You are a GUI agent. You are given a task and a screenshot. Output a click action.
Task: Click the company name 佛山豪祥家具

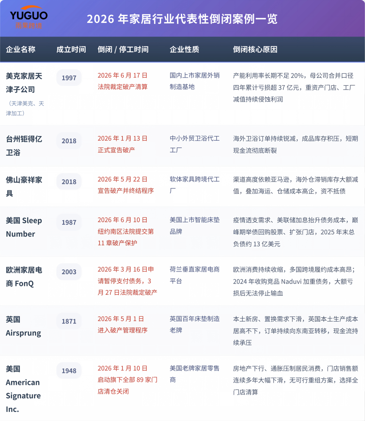click(x=24, y=186)
